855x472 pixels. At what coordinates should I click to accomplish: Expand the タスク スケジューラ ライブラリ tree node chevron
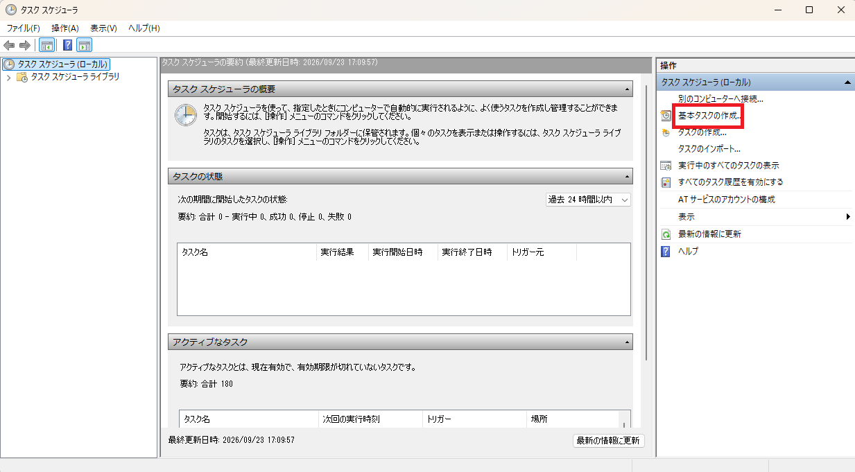click(8, 78)
